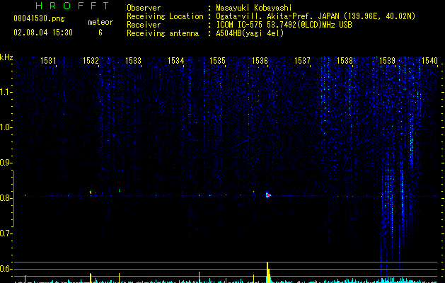Click the HROFFT title text
Viewport: 445px width, 283px height.
72,6
